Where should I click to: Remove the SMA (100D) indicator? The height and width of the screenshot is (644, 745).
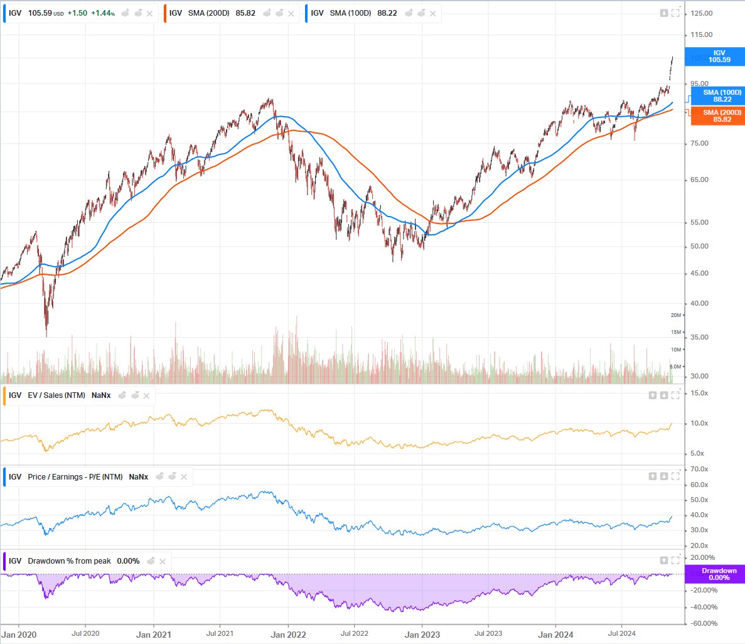point(433,13)
